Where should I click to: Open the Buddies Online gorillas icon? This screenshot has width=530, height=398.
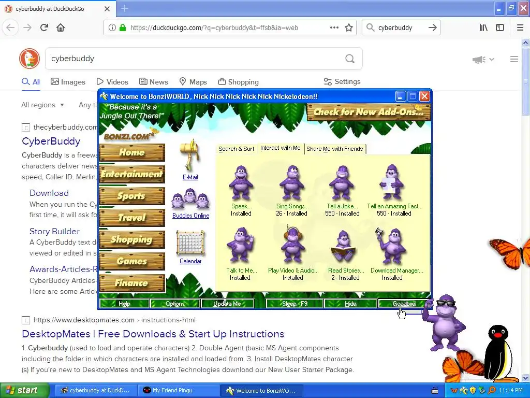[x=190, y=199]
